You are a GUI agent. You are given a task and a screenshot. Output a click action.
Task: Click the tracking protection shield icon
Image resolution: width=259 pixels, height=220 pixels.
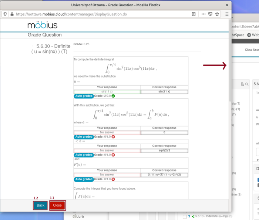click(x=5, y=14)
